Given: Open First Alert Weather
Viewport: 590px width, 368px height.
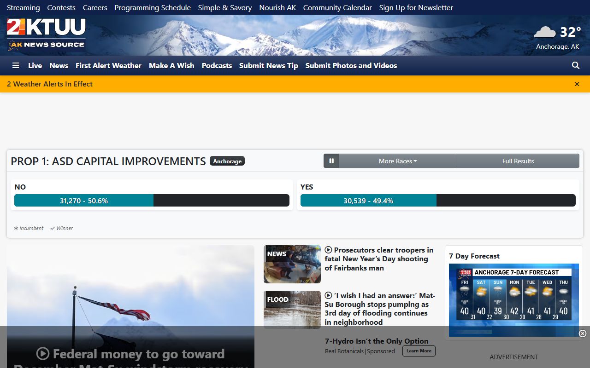Looking at the screenshot, I should pyautogui.click(x=109, y=65).
